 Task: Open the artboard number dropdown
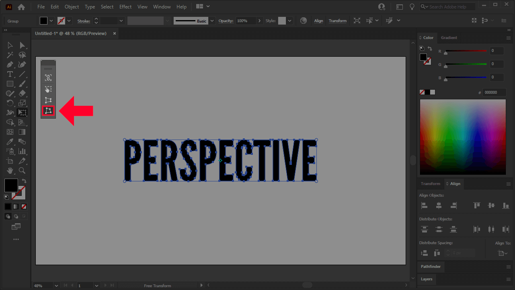[96, 286]
